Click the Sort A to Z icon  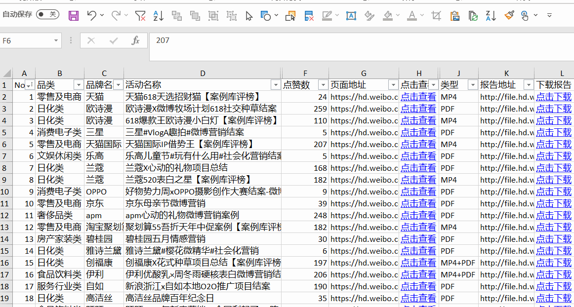159,15
